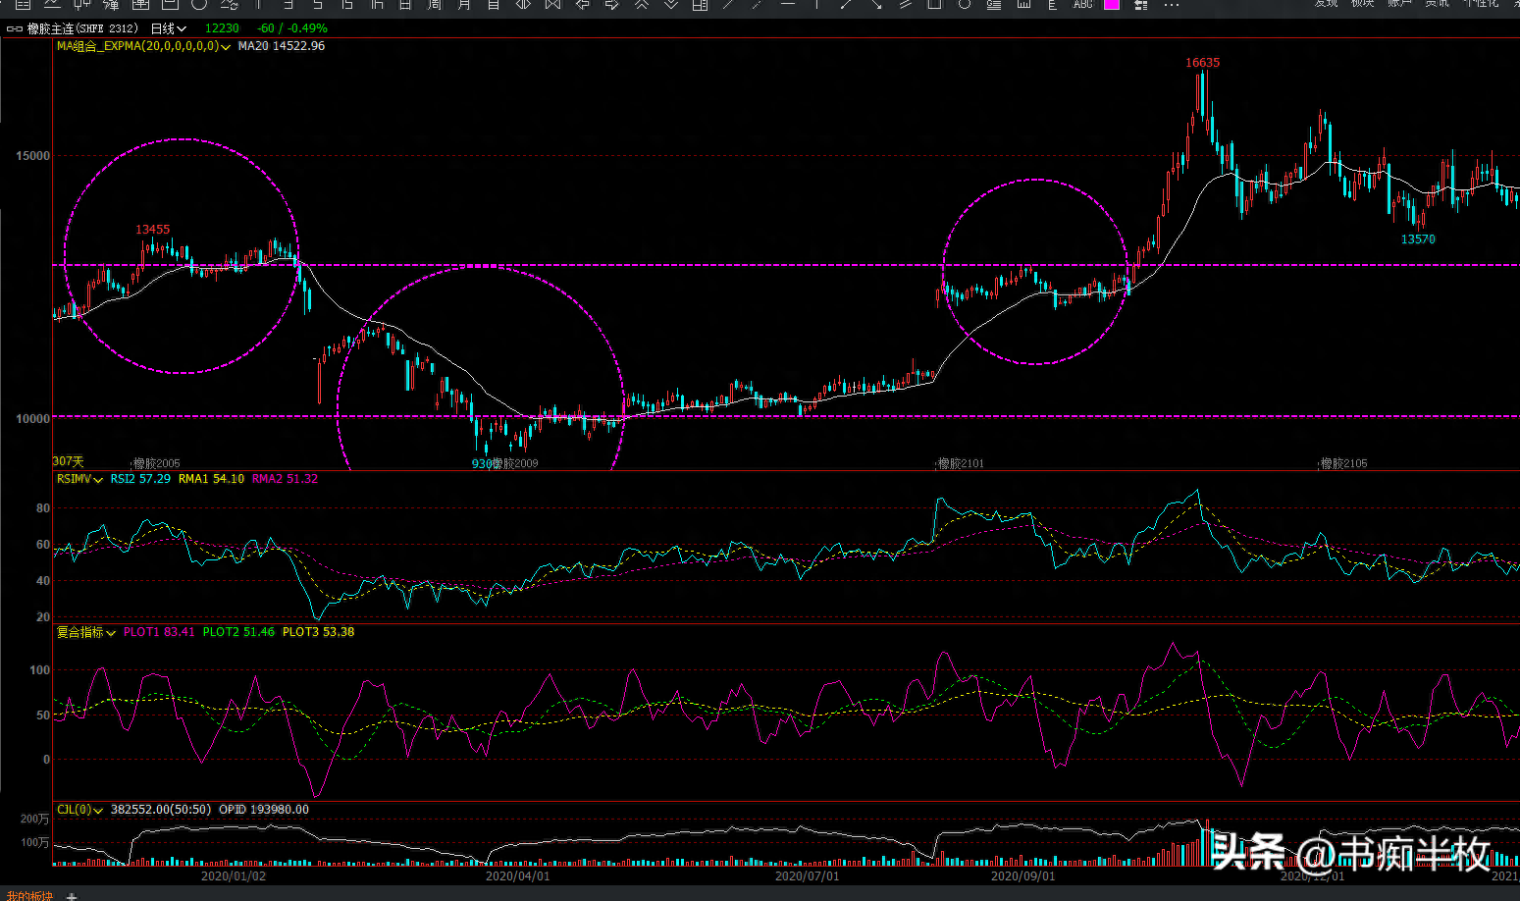This screenshot has height=901, width=1520.
Task: Click the 橡胶2009 contract marker
Action: point(515,463)
